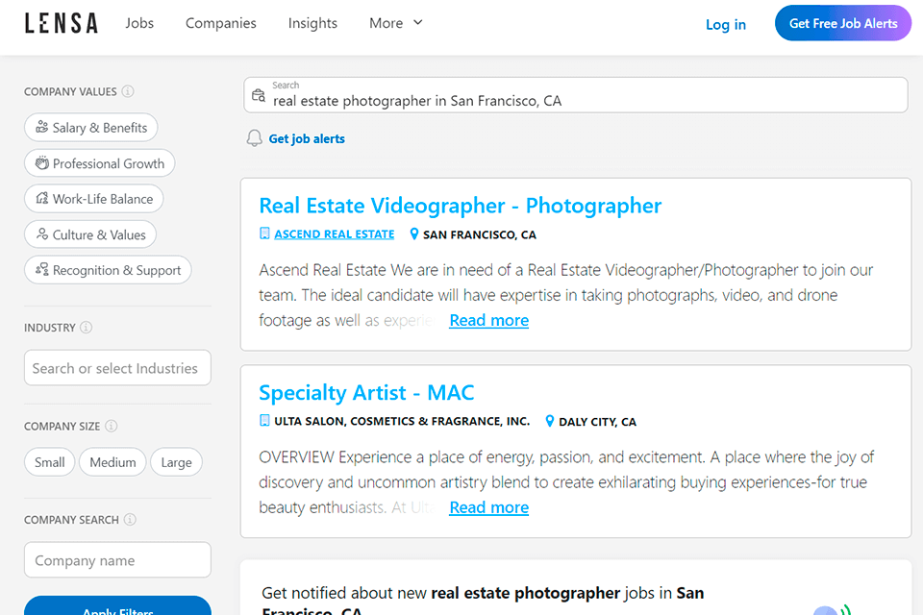Click the job search magnifier icon
923x615 pixels.
click(259, 95)
